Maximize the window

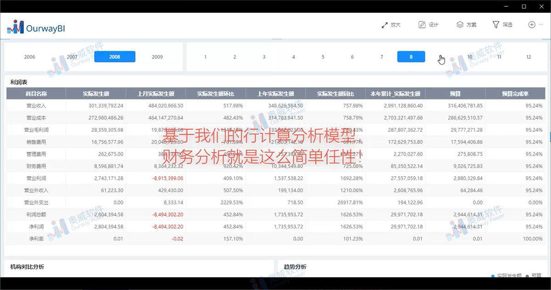point(524,6)
